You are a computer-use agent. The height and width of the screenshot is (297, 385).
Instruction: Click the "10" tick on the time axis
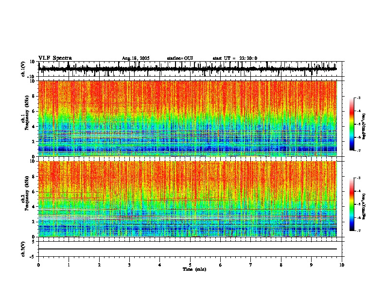click(342, 265)
